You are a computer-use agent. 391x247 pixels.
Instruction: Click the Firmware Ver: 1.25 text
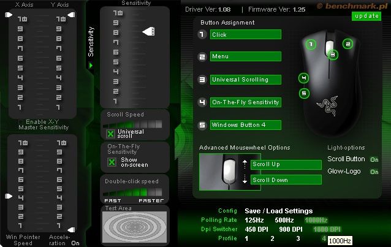coord(277,10)
